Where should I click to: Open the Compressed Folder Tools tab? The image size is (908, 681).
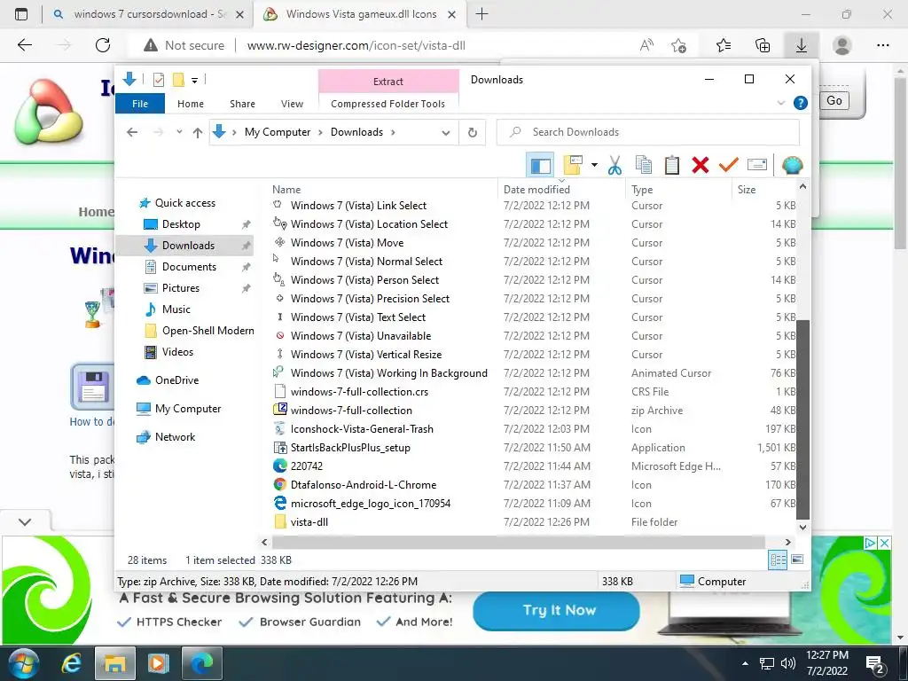(388, 104)
